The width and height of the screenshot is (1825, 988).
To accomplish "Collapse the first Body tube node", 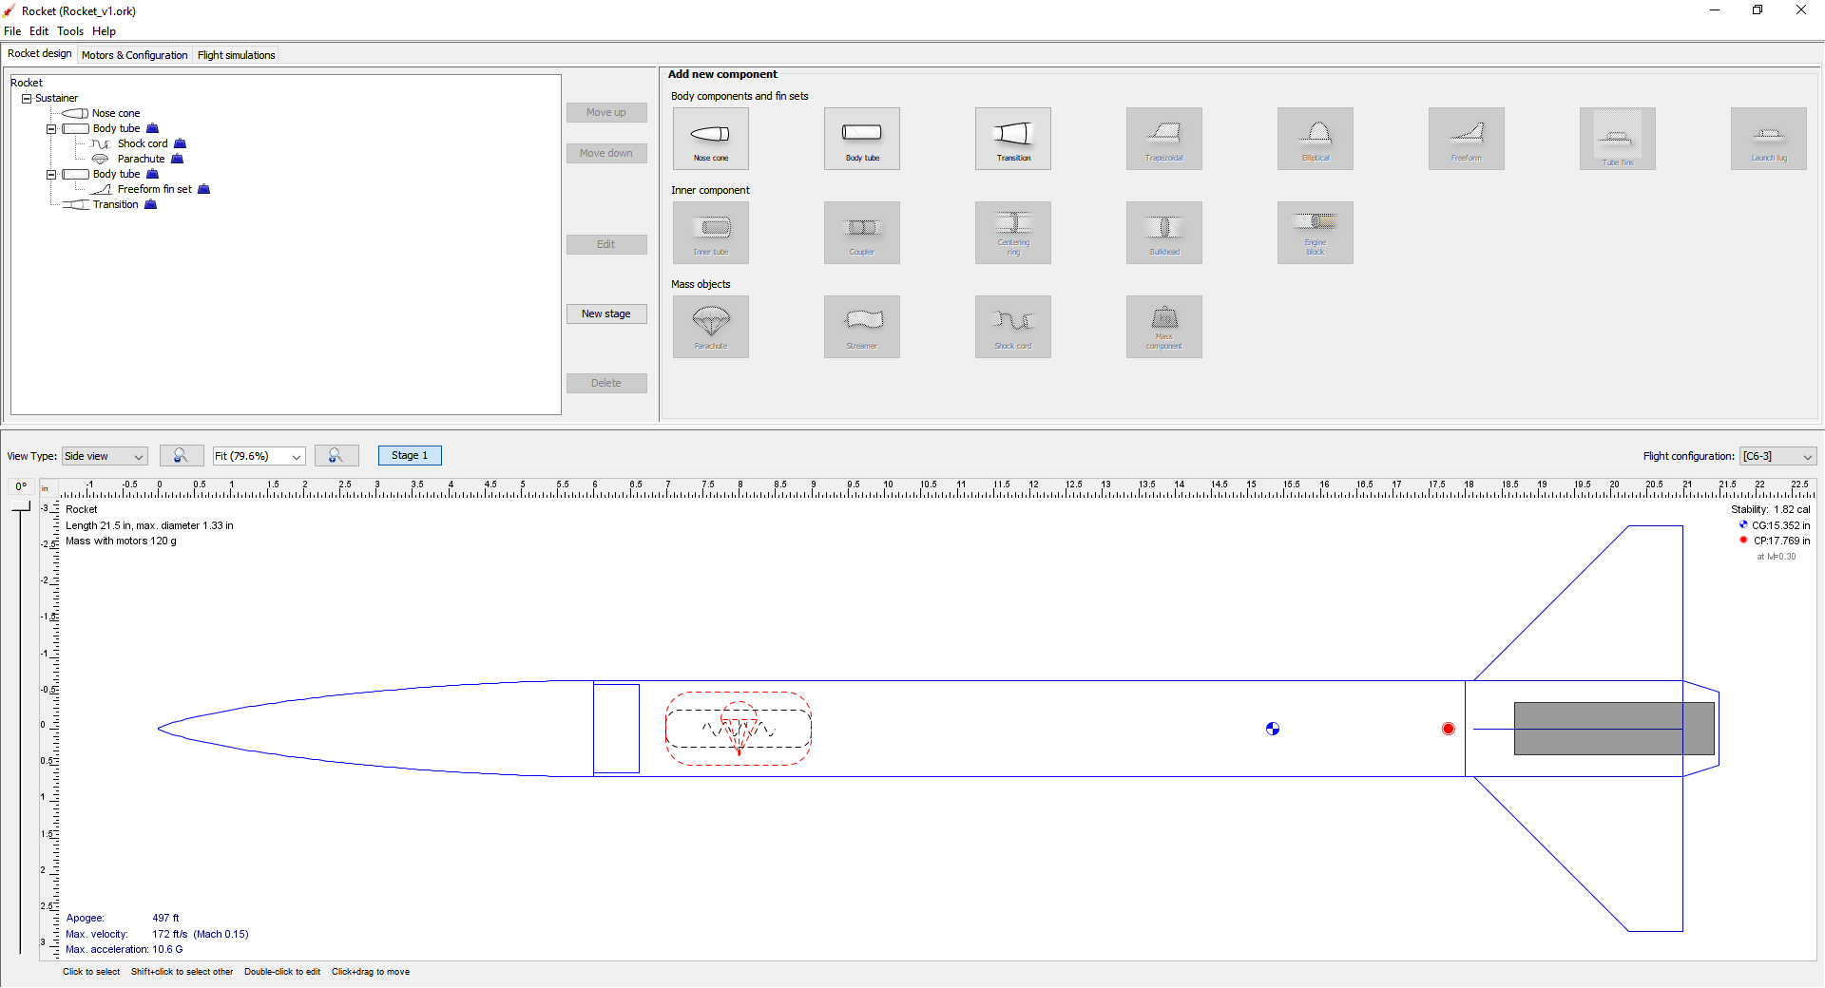I will (51, 129).
